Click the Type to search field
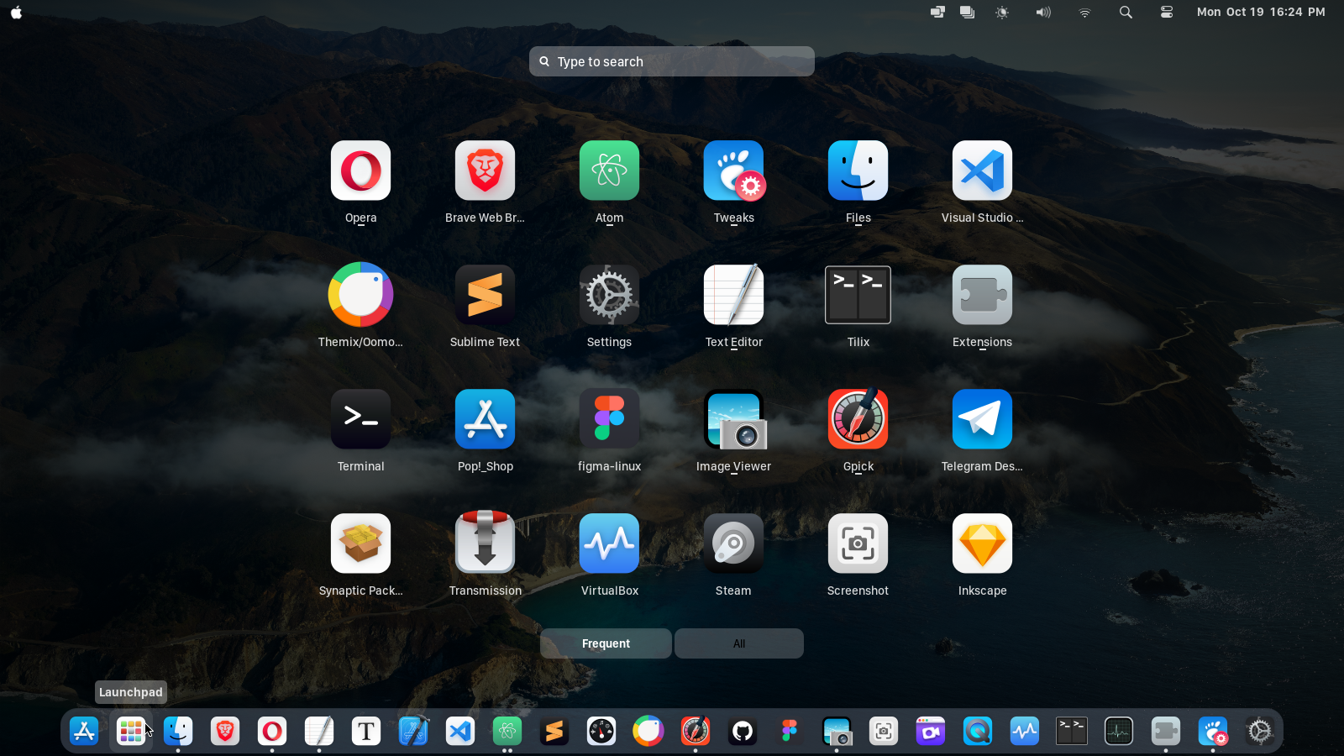The height and width of the screenshot is (756, 1344). point(672,61)
